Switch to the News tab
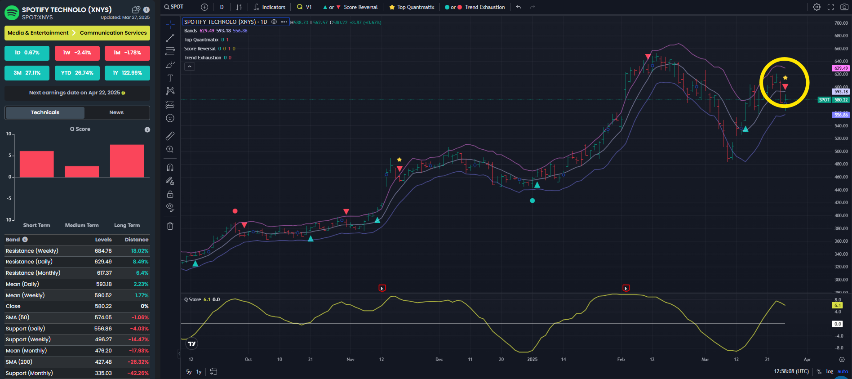 [x=116, y=112]
